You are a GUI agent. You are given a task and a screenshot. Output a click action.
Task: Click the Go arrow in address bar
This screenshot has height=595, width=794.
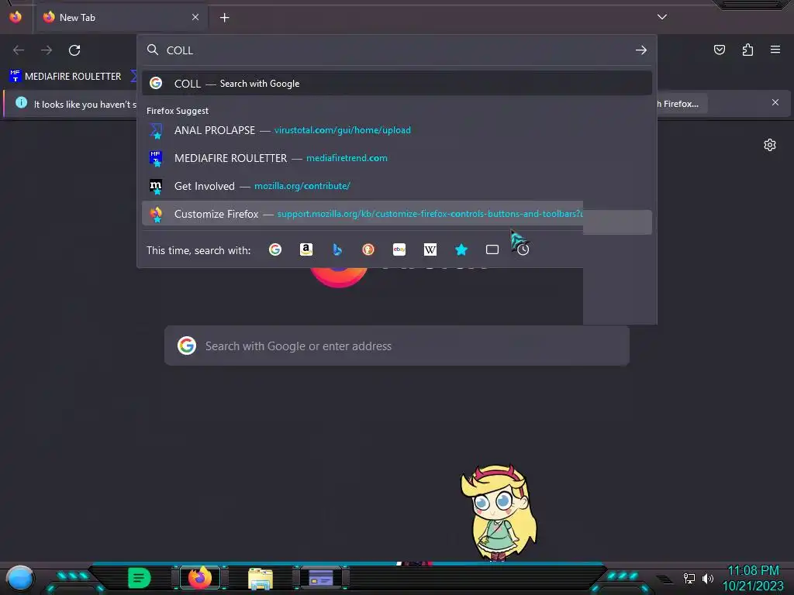click(641, 50)
